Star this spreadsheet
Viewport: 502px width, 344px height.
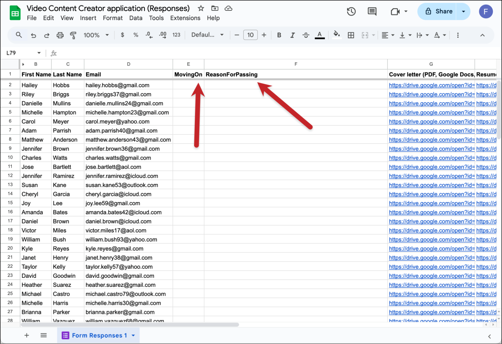click(201, 8)
